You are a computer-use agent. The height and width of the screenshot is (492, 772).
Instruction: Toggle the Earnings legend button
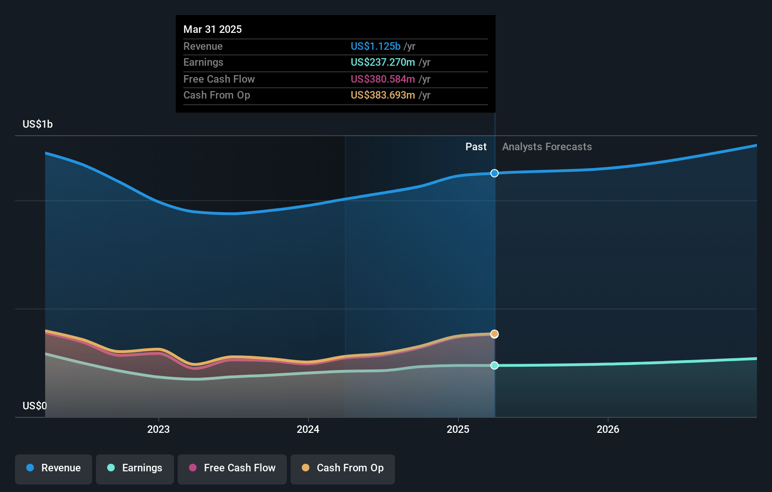(135, 469)
